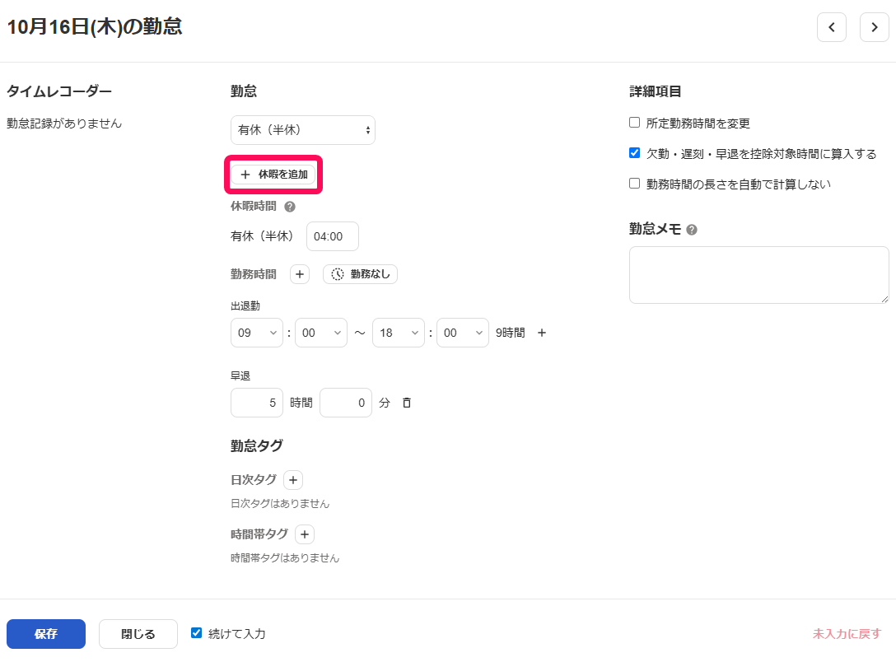Open start minute dropdown after 09
The width and height of the screenshot is (896, 662).
coord(320,333)
